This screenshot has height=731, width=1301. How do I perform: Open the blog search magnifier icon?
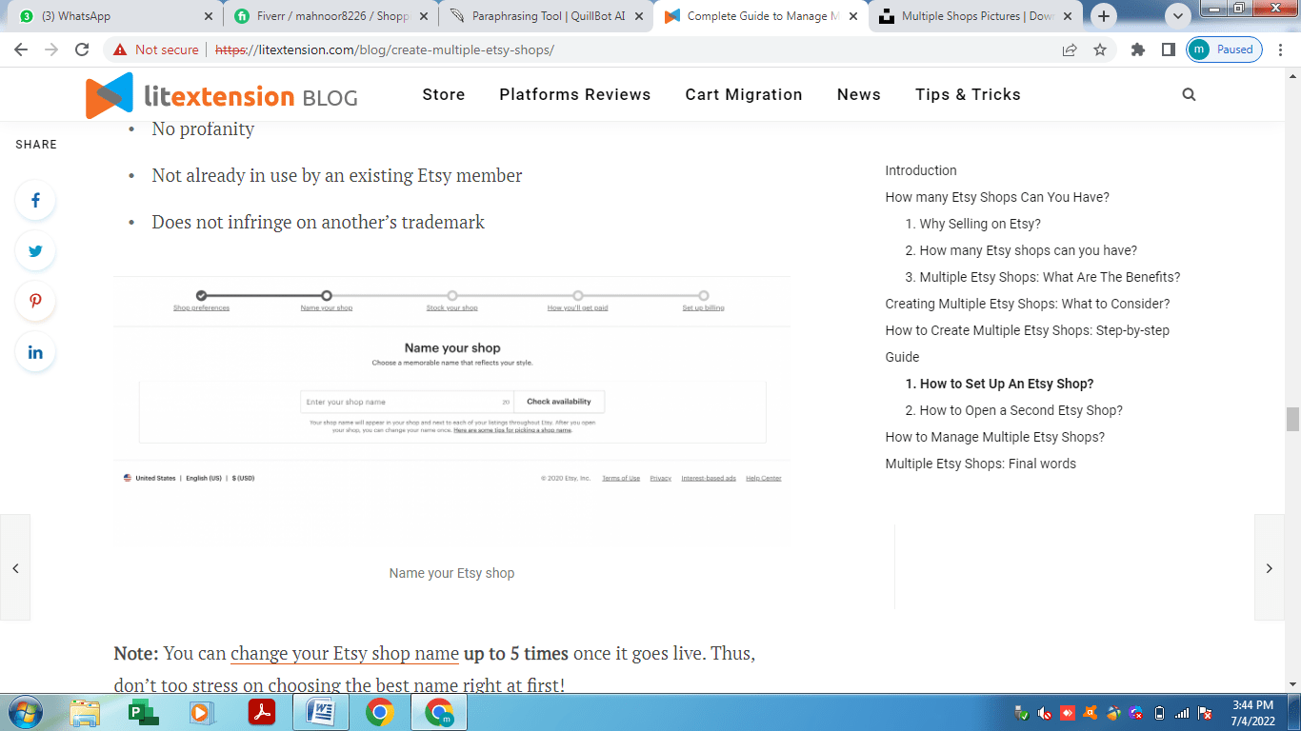pyautogui.click(x=1189, y=94)
